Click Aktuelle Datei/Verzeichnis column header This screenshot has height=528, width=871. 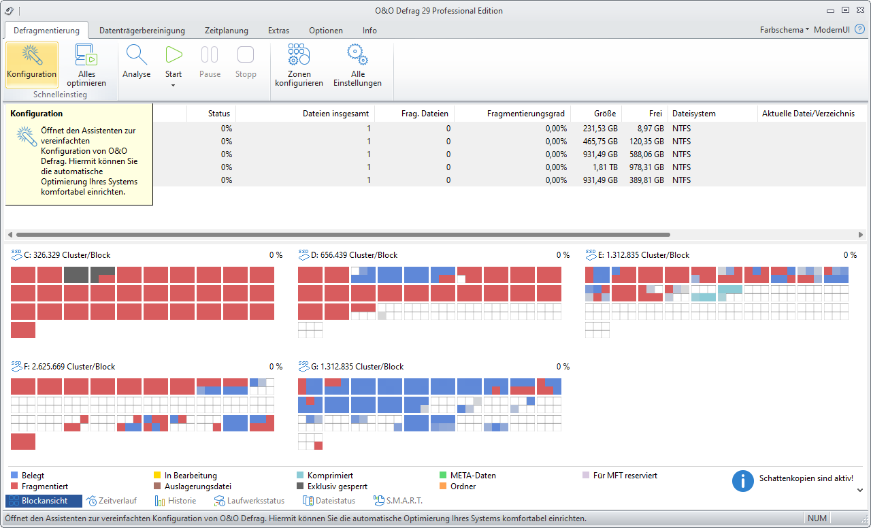click(x=811, y=114)
